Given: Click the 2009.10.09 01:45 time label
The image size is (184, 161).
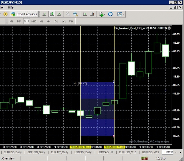Looking at the screenshot, I should tap(114, 147).
